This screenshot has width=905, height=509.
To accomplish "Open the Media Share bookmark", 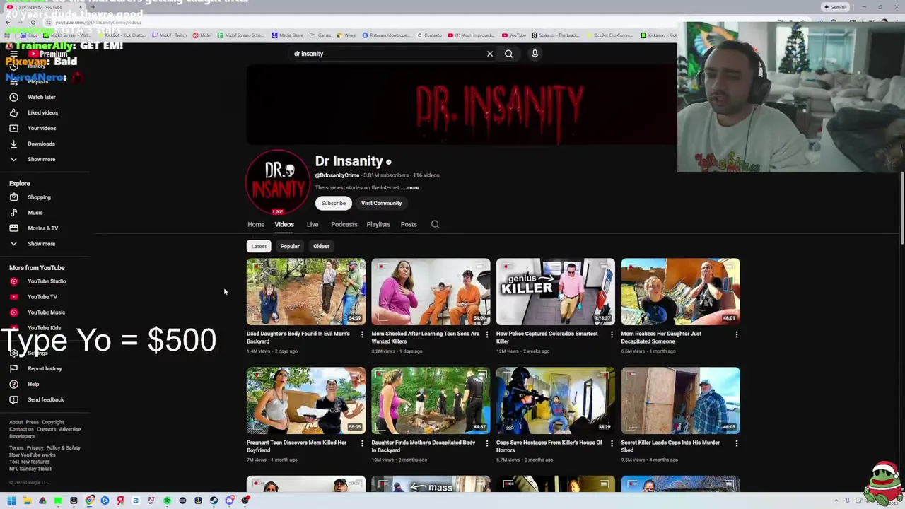I will pos(287,35).
